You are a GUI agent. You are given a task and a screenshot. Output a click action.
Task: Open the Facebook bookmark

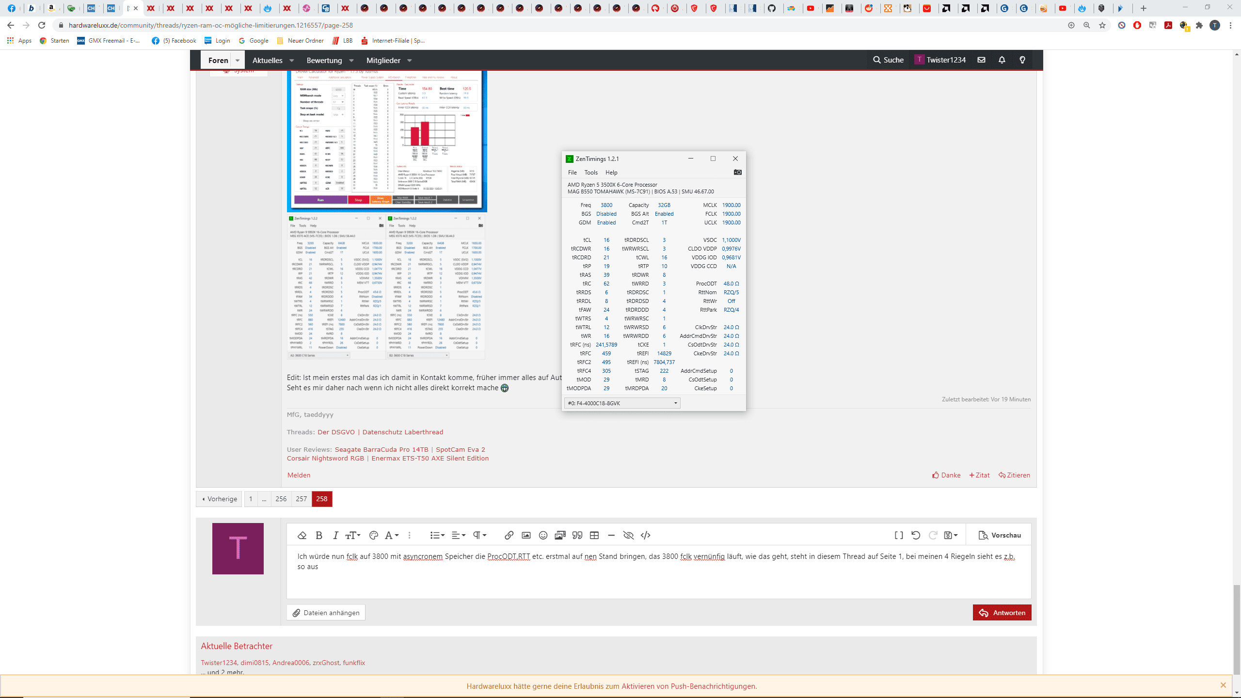174,41
